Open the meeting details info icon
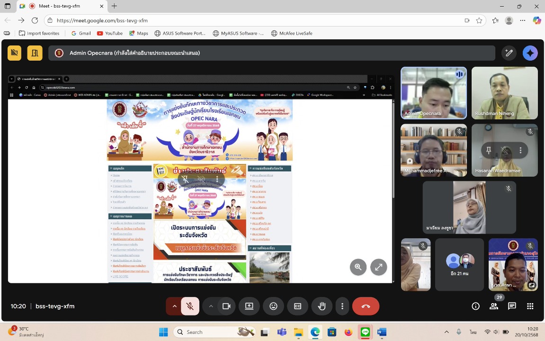Viewport: 545px width, 341px height. coord(475,306)
